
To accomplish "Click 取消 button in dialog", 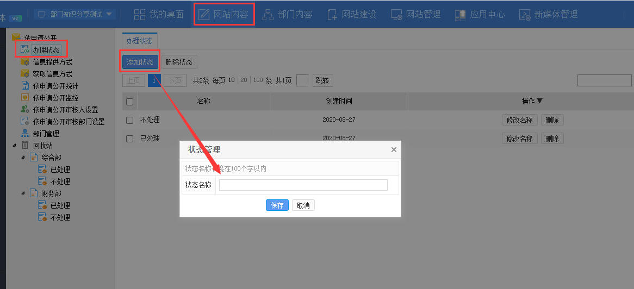I will [x=303, y=205].
